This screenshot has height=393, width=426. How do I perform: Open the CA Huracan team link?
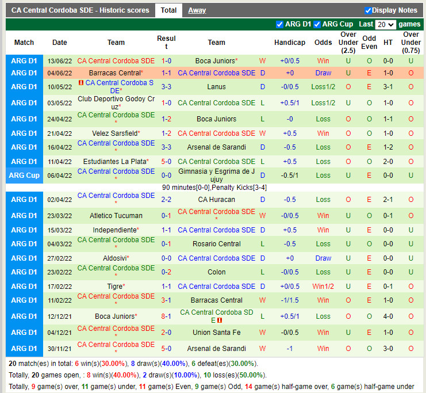216,200
